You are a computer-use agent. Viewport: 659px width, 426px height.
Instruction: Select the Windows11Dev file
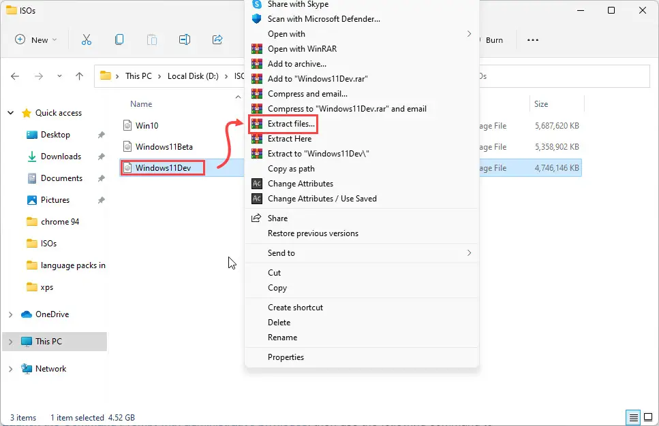coord(163,168)
